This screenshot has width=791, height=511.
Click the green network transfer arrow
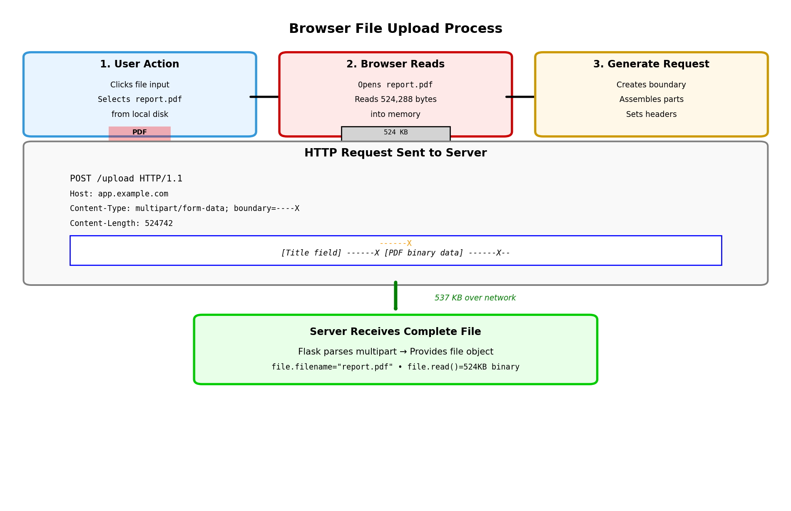coord(395,295)
